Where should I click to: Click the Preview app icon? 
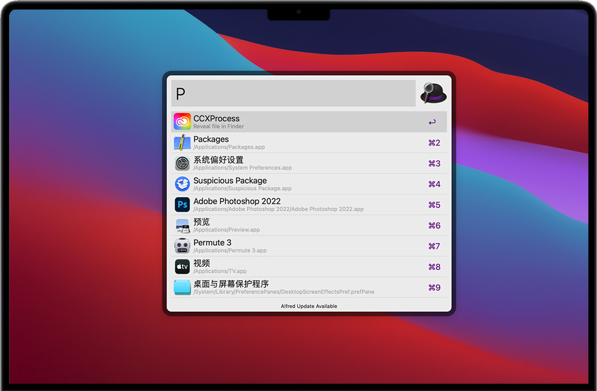click(183, 226)
